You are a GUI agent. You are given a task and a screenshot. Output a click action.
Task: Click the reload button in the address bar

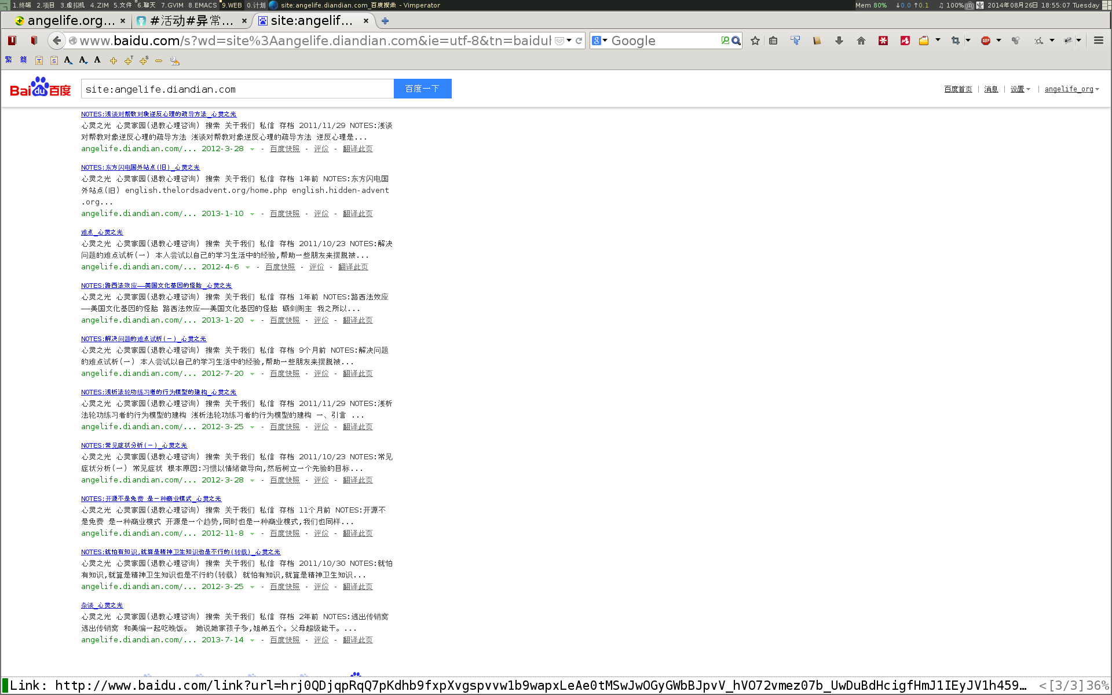(x=579, y=41)
